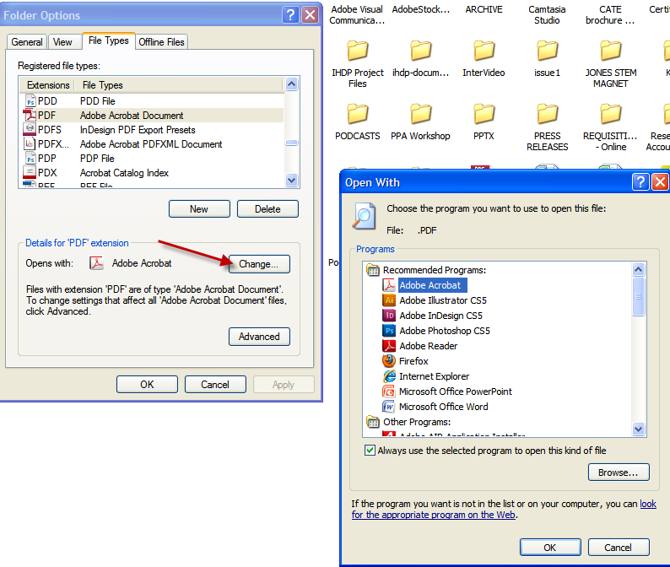This screenshot has width=670, height=567.
Task: Follow the look for program on Web link
Action: [434, 515]
